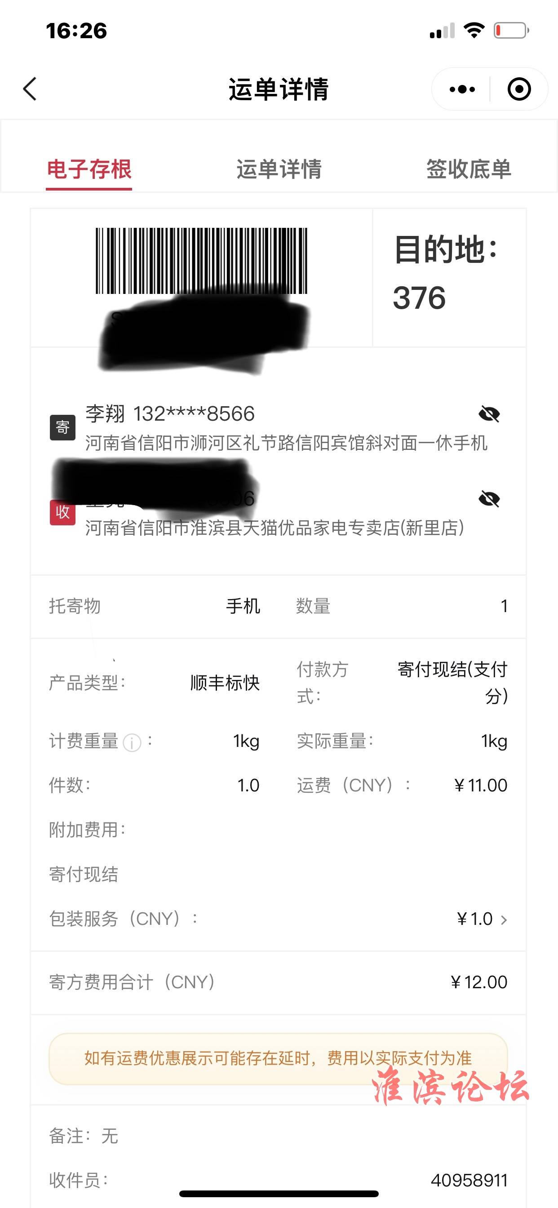558x1208 pixels.
Task: Tap the red 收 recipient badge icon
Action: pyautogui.click(x=62, y=512)
